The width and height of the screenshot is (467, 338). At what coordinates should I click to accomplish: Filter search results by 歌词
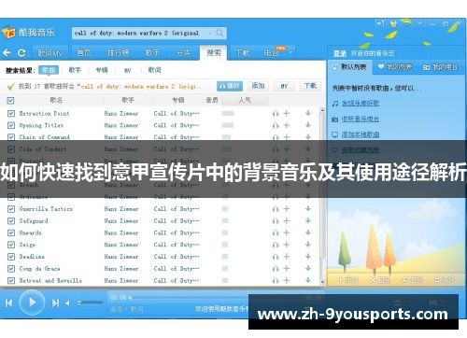point(155,70)
